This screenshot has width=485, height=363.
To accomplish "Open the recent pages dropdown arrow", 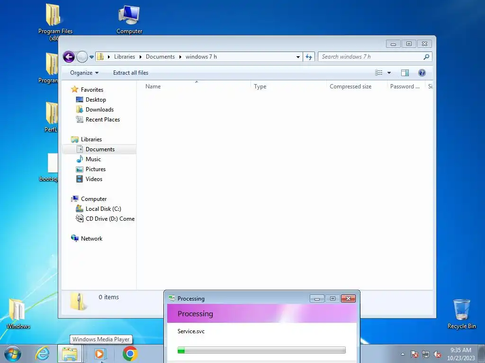I will [91, 57].
